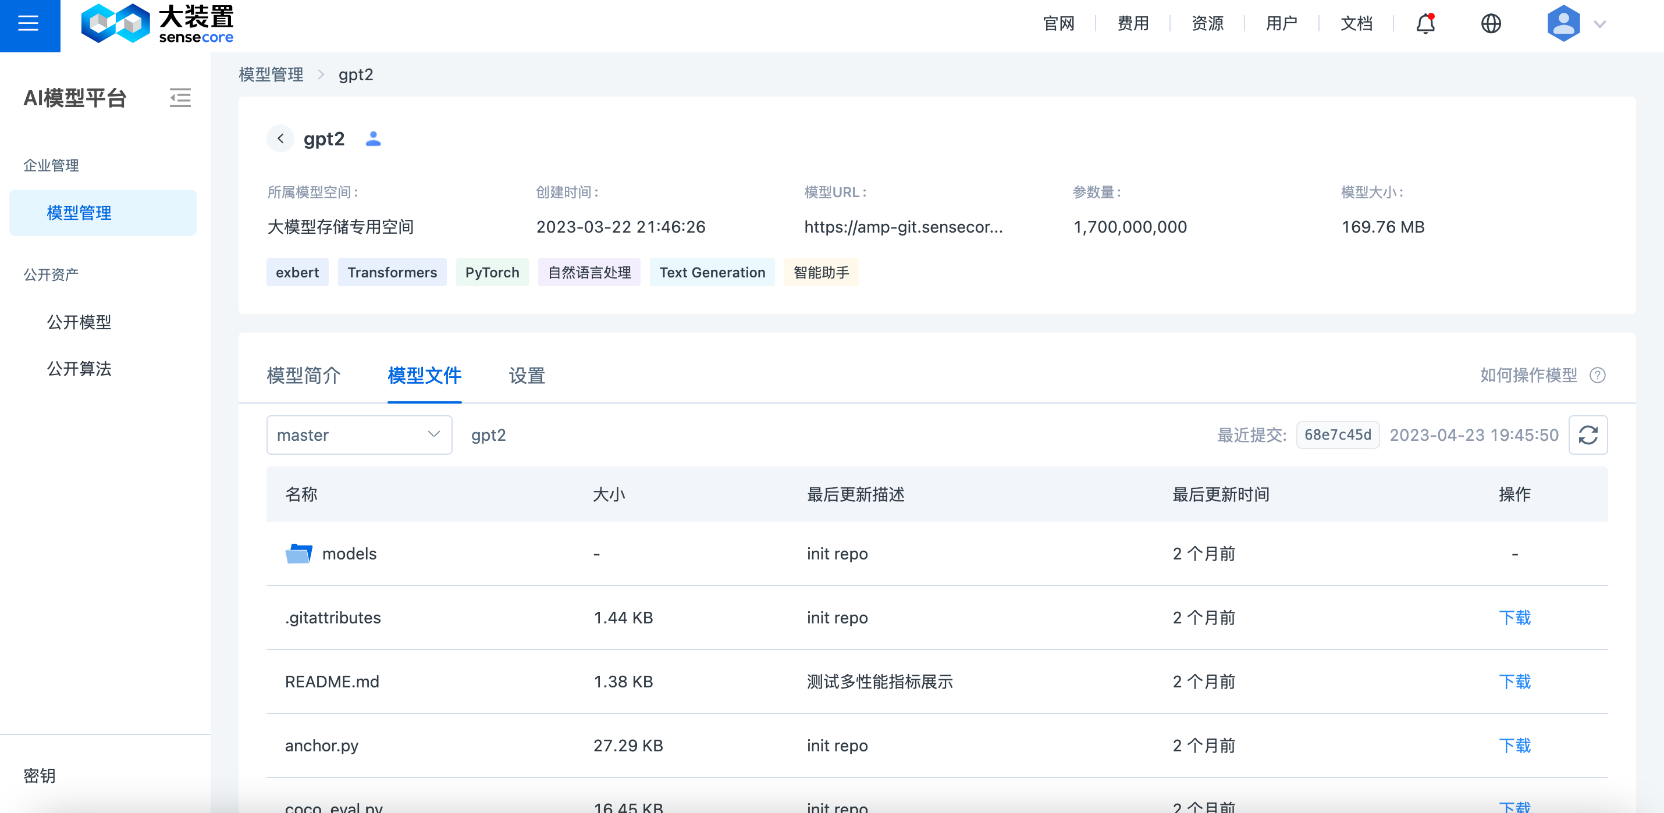1664x813 pixels.
Task: Refresh the latest commit info
Action: 1588,435
